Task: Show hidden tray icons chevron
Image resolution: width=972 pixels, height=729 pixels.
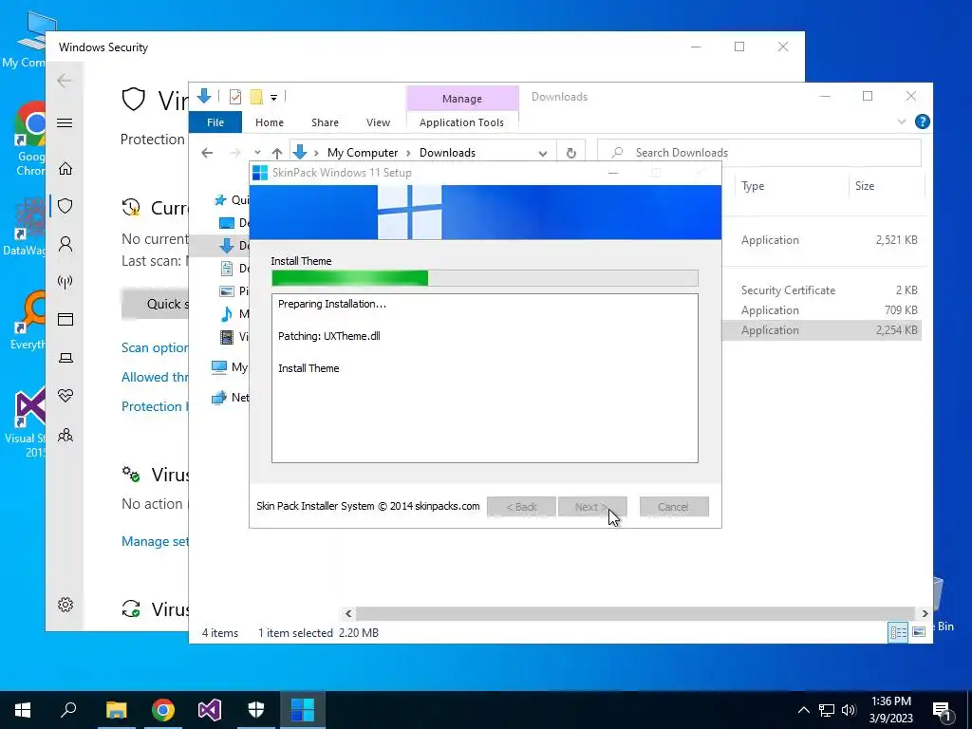Action: 803,710
